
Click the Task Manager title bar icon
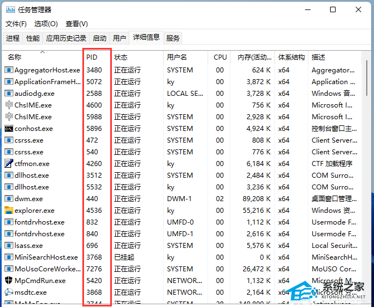(11, 9)
